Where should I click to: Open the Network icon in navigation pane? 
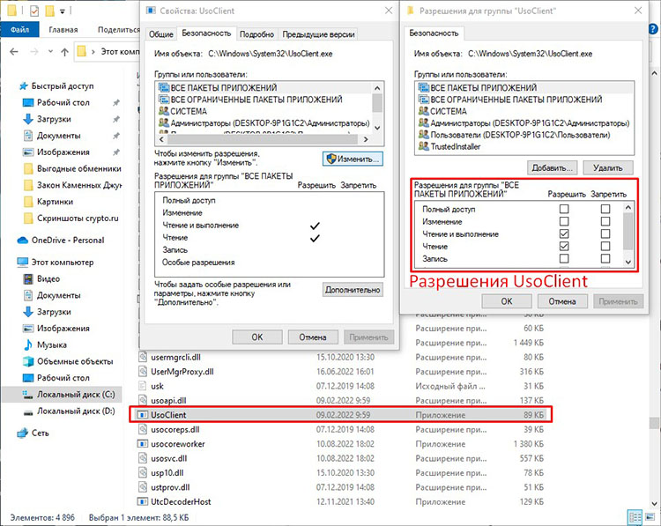pyautogui.click(x=23, y=433)
